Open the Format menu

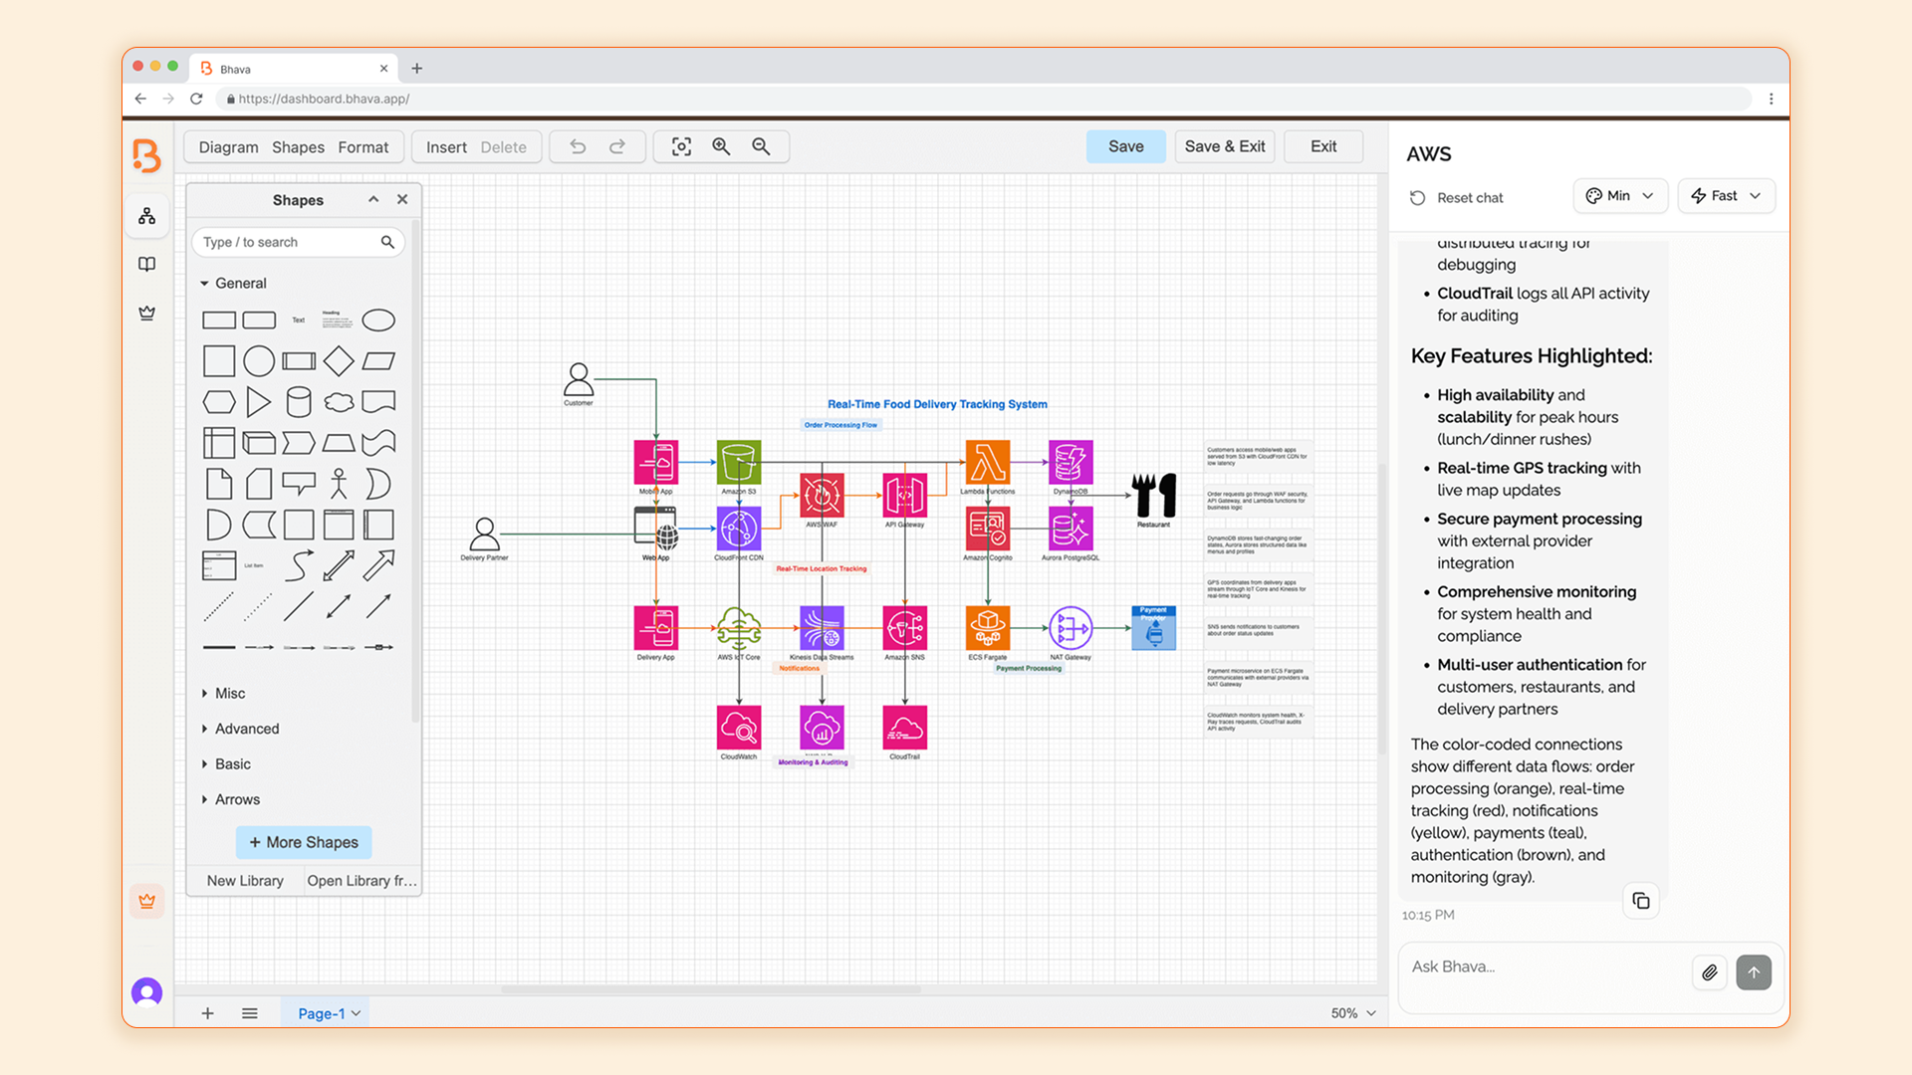click(x=362, y=147)
